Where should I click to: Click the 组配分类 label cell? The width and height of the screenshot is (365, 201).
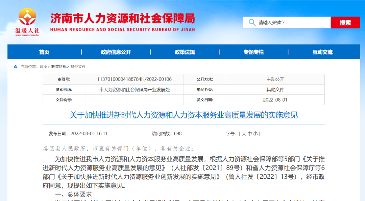205,90
